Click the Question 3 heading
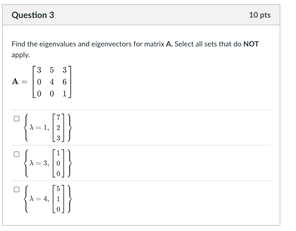Image resolution: width=296 pixels, height=231 pixels. [33, 15]
